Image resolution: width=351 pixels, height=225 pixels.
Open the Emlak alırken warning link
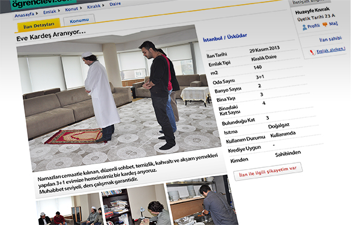click(331, 50)
